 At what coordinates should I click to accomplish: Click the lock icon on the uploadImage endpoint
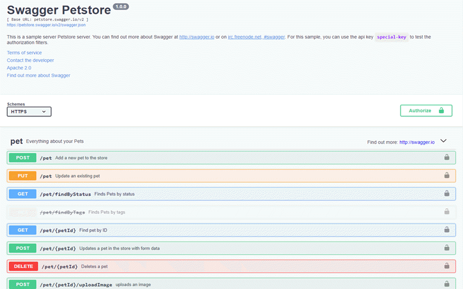(446, 284)
